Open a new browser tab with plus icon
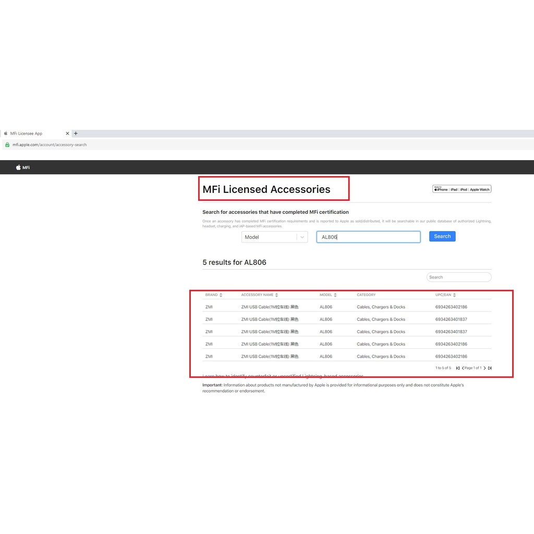 pos(76,133)
